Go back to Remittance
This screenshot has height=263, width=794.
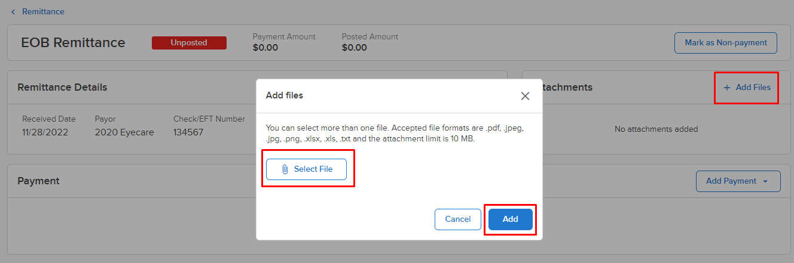tap(38, 11)
